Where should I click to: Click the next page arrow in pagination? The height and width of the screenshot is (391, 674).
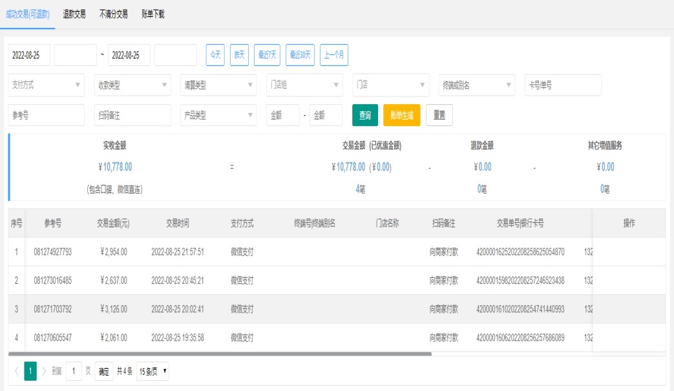tap(45, 371)
